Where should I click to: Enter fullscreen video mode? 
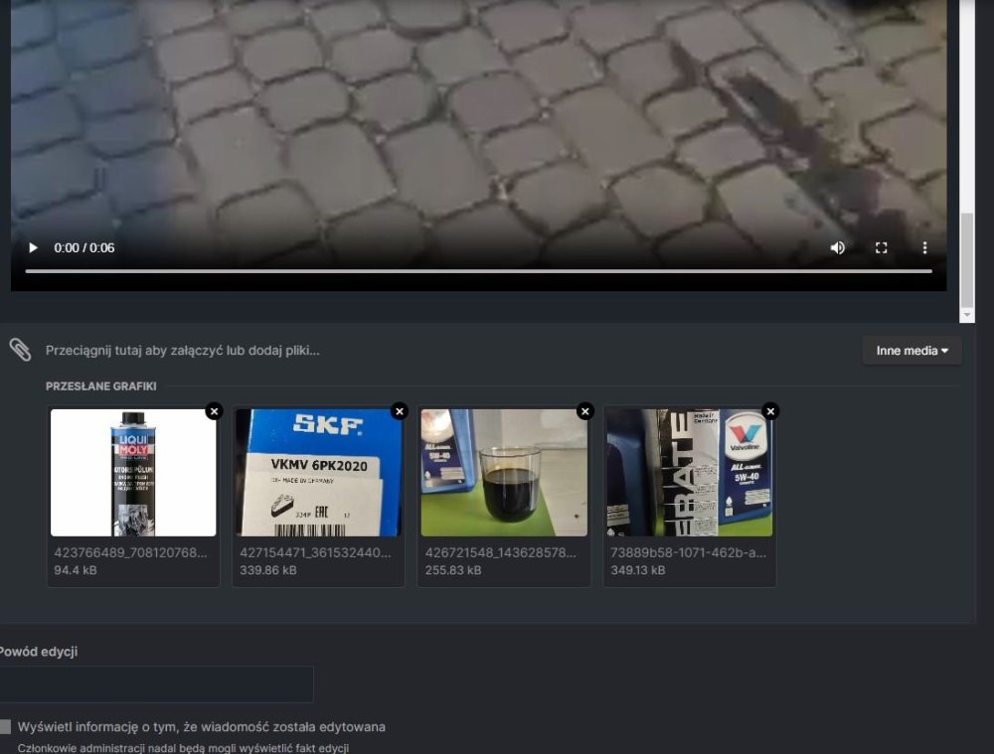click(881, 248)
